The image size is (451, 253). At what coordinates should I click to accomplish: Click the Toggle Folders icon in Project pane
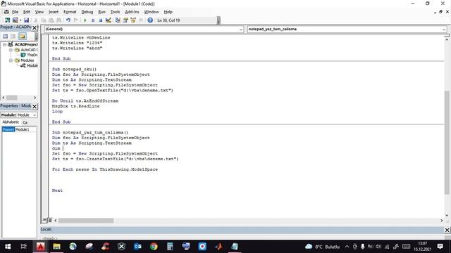tap(23, 36)
